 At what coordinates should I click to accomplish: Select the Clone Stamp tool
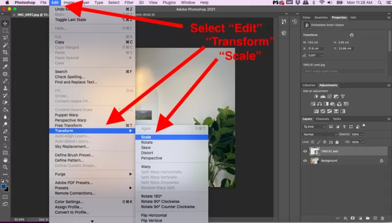tap(5, 88)
